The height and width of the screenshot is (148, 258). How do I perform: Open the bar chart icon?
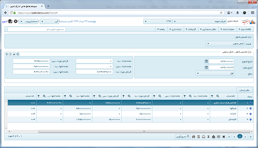(214, 137)
